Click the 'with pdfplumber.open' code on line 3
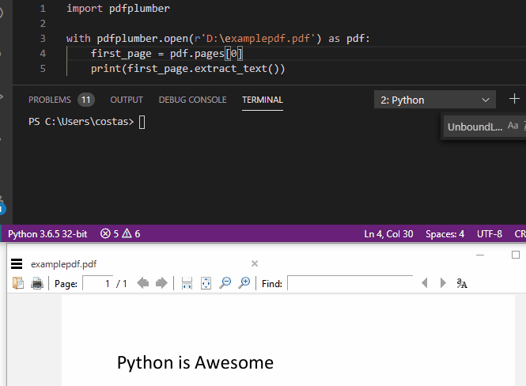The image size is (526, 386). tap(218, 39)
